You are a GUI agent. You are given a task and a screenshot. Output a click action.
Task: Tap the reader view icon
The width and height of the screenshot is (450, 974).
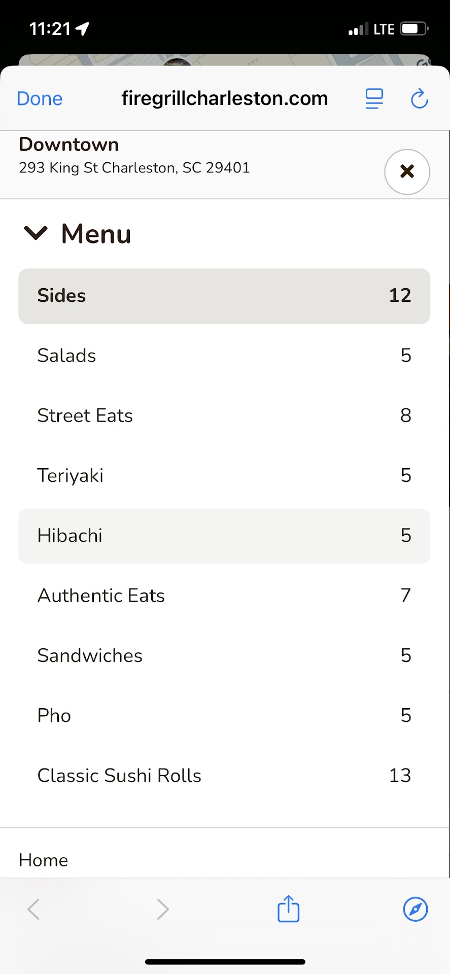[x=374, y=98]
